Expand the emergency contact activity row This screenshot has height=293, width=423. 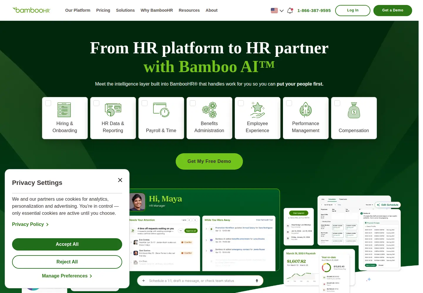(x=206, y=251)
